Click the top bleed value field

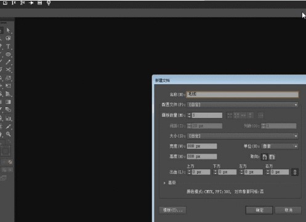coord(201,172)
